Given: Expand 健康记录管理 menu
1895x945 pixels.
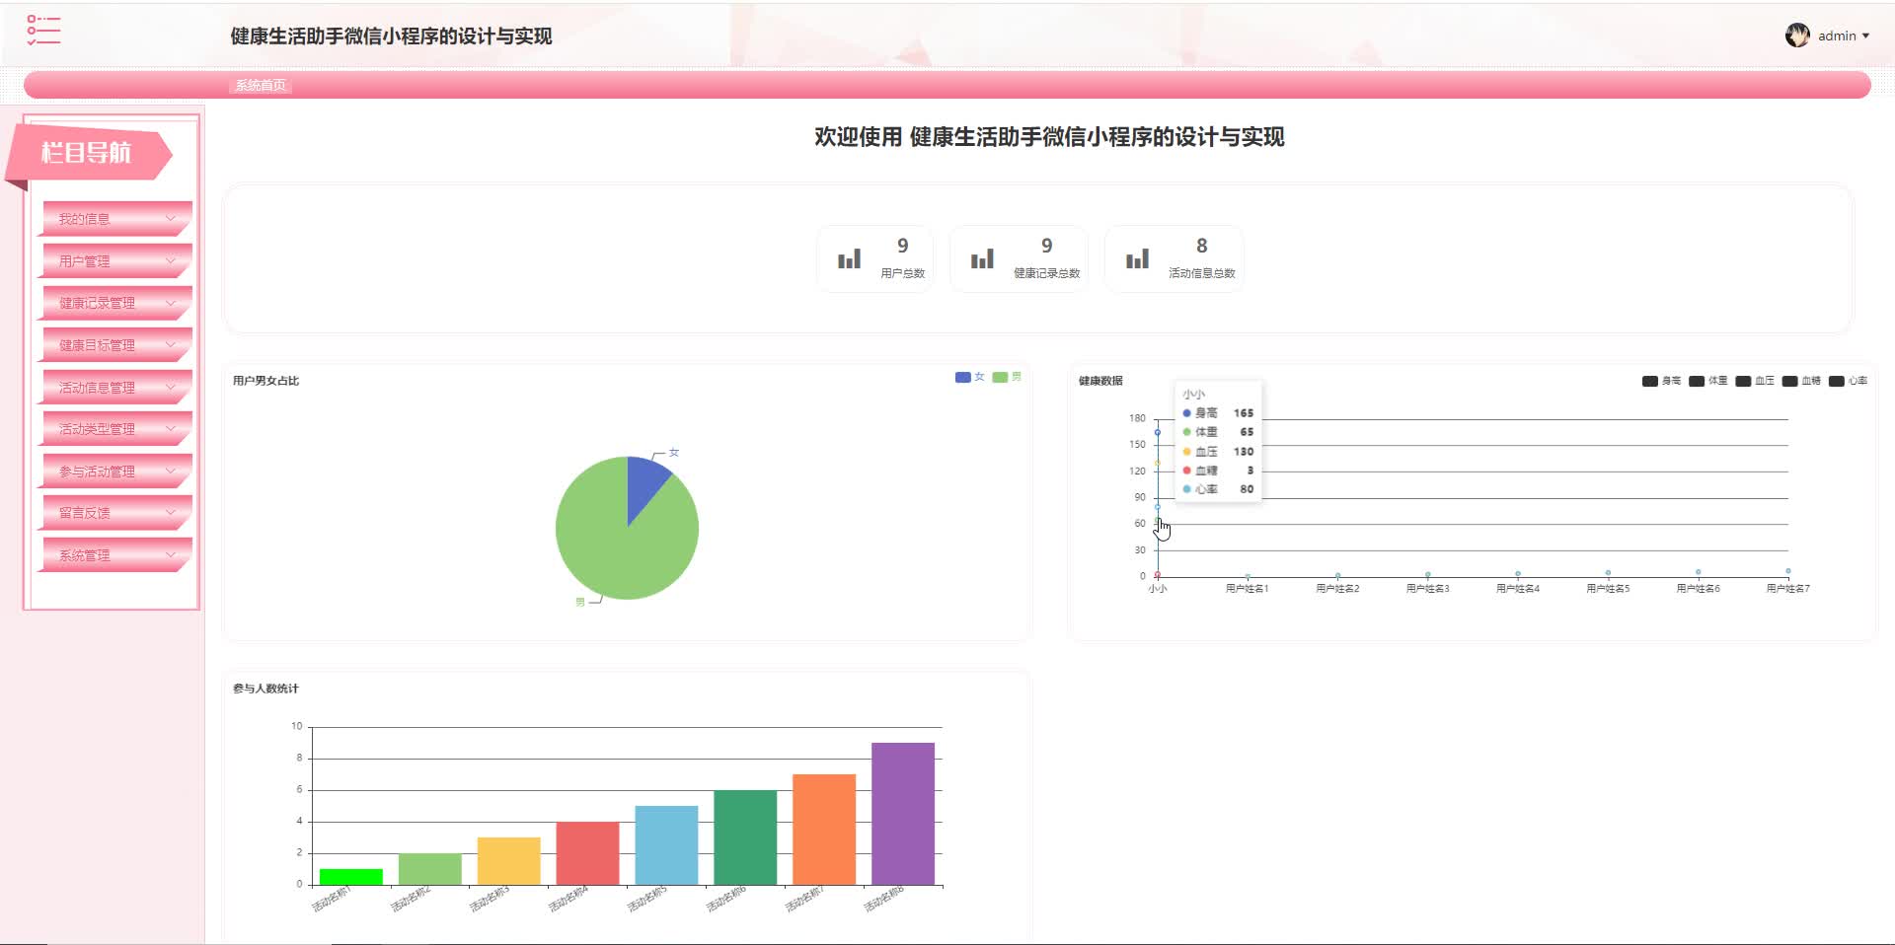Looking at the screenshot, I should (x=115, y=303).
